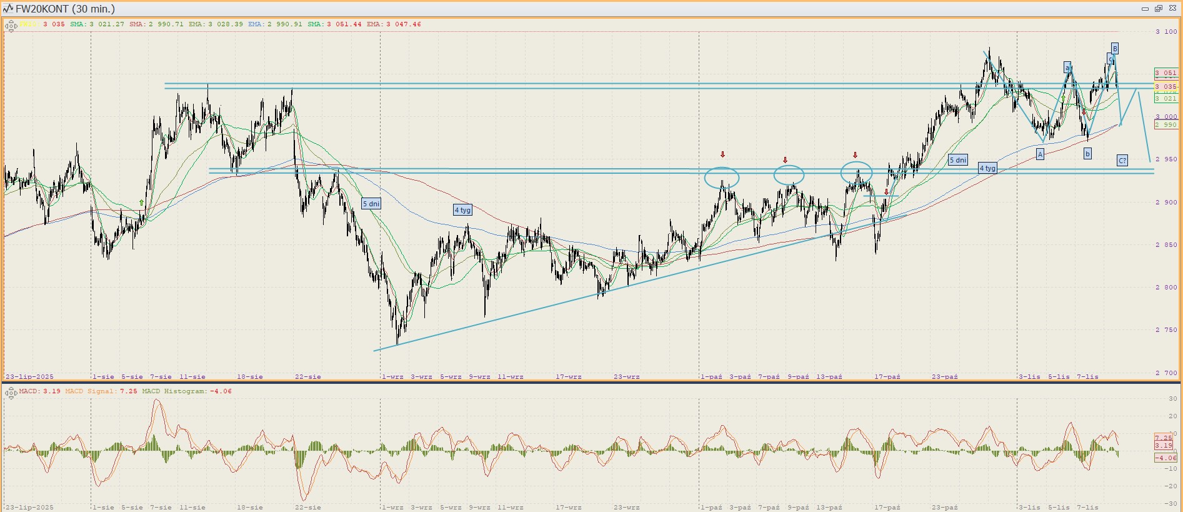Screen dimensions: 1183x512
Task: Minimize the FW20KONT chart window
Action: (x=1145, y=9)
